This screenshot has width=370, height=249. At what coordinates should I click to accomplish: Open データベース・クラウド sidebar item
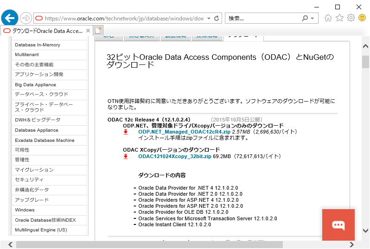click(49, 95)
